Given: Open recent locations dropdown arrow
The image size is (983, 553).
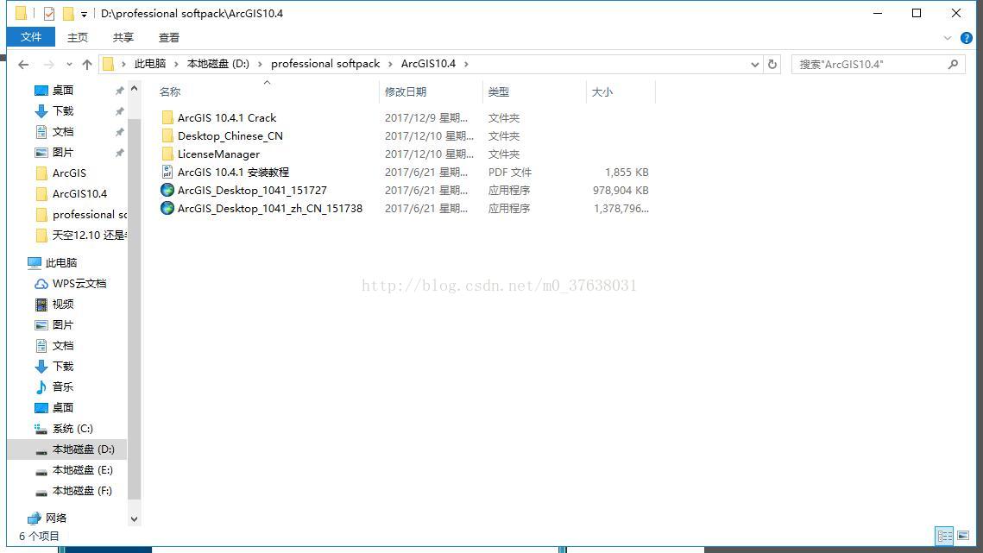Looking at the screenshot, I should point(69,64).
